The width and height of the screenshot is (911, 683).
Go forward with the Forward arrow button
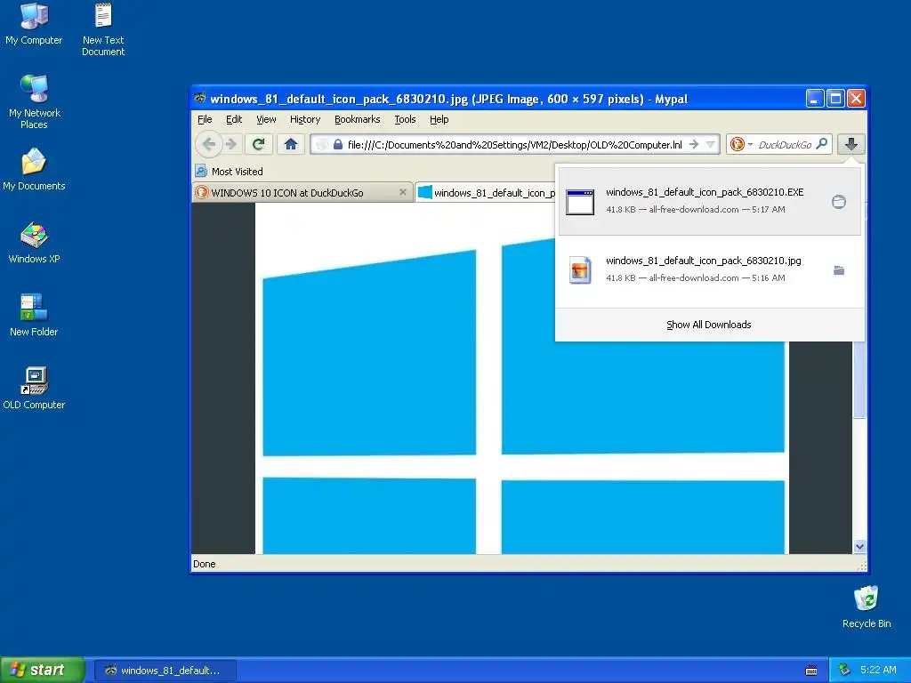[231, 144]
